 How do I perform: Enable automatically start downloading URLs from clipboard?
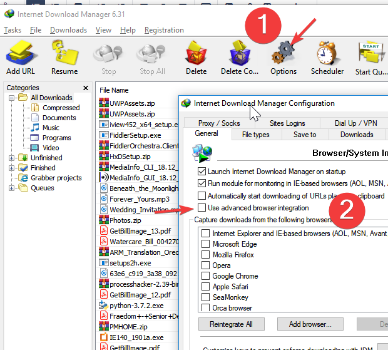[x=202, y=195]
